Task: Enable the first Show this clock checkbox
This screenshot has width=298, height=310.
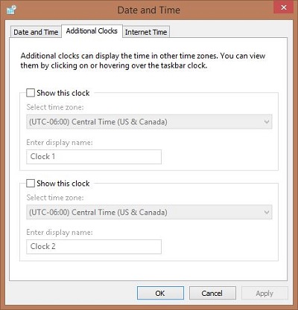Action: pos(31,93)
